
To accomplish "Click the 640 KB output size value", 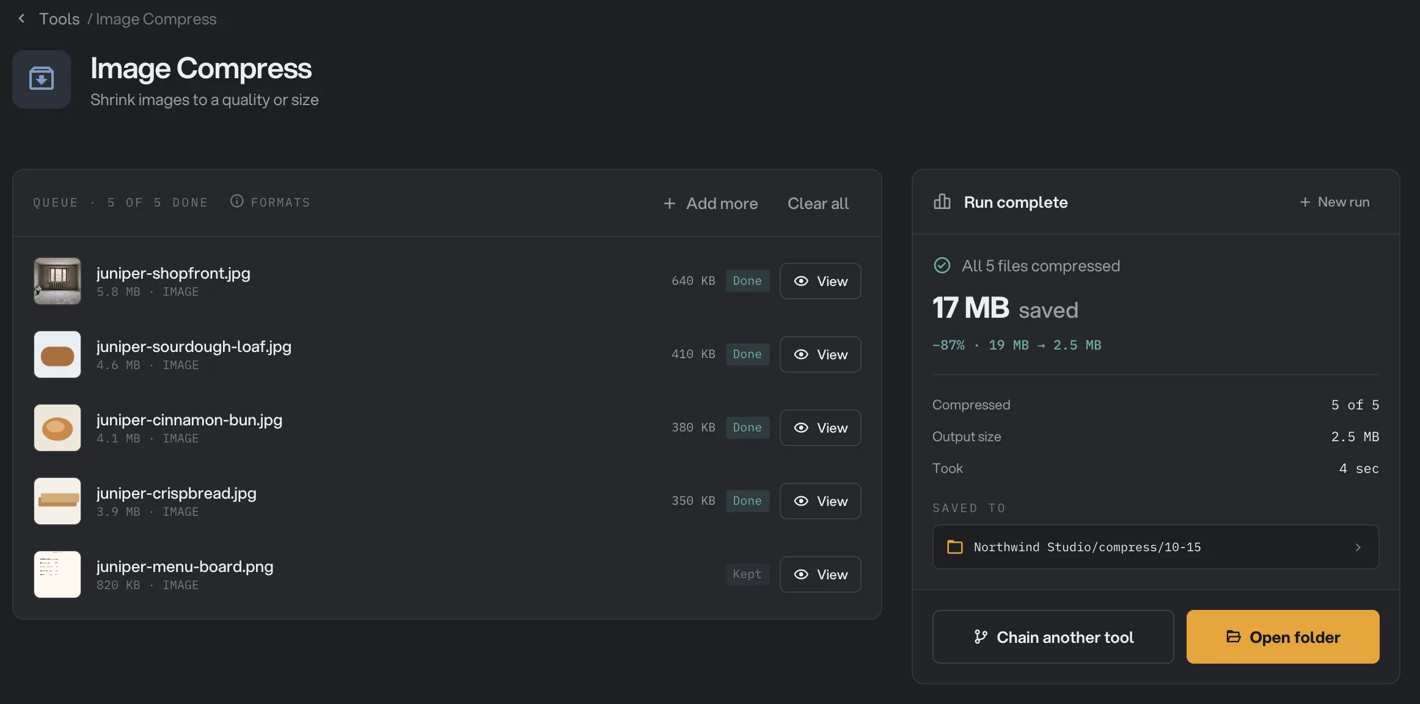I will click(694, 281).
